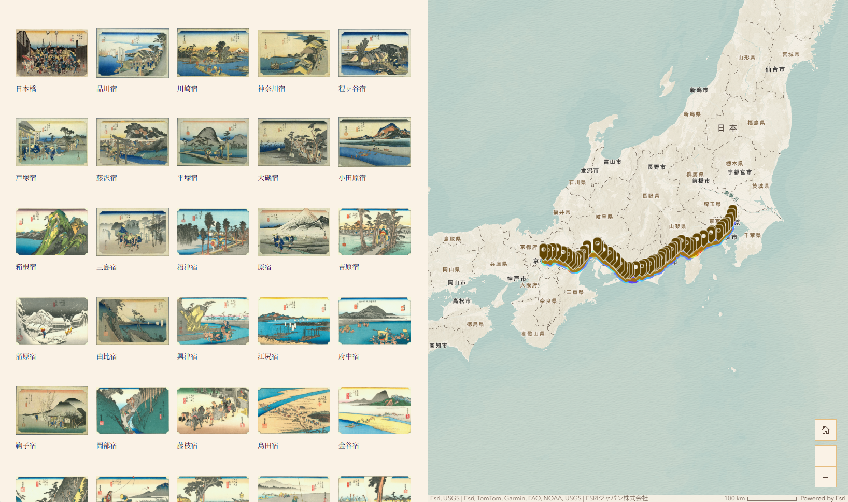Click the 金谷宿 print thumbnail

click(x=375, y=410)
